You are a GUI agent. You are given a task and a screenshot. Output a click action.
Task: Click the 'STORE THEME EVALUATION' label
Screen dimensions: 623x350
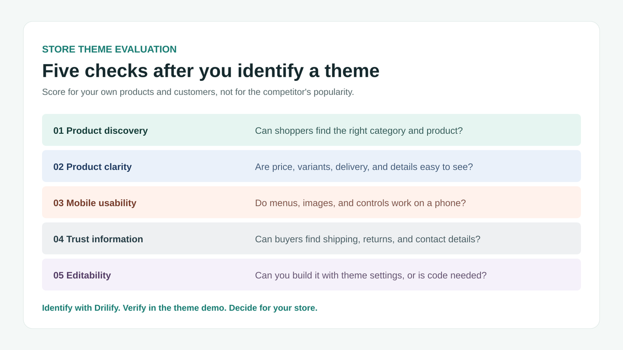[109, 49]
